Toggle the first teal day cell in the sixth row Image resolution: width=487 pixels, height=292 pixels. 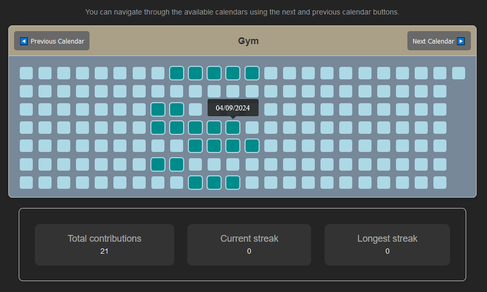click(158, 164)
